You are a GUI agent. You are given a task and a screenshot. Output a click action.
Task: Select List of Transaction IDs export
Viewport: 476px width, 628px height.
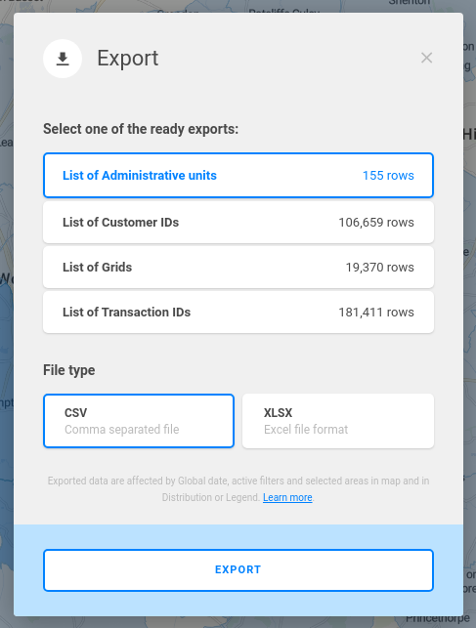238,312
